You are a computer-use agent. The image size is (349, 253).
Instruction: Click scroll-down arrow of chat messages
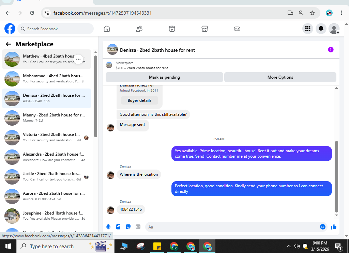(x=336, y=215)
